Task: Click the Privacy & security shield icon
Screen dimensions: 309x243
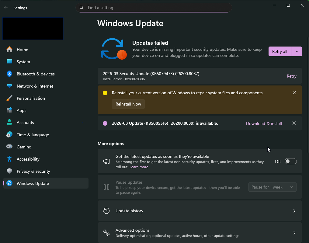Action: 9,171
